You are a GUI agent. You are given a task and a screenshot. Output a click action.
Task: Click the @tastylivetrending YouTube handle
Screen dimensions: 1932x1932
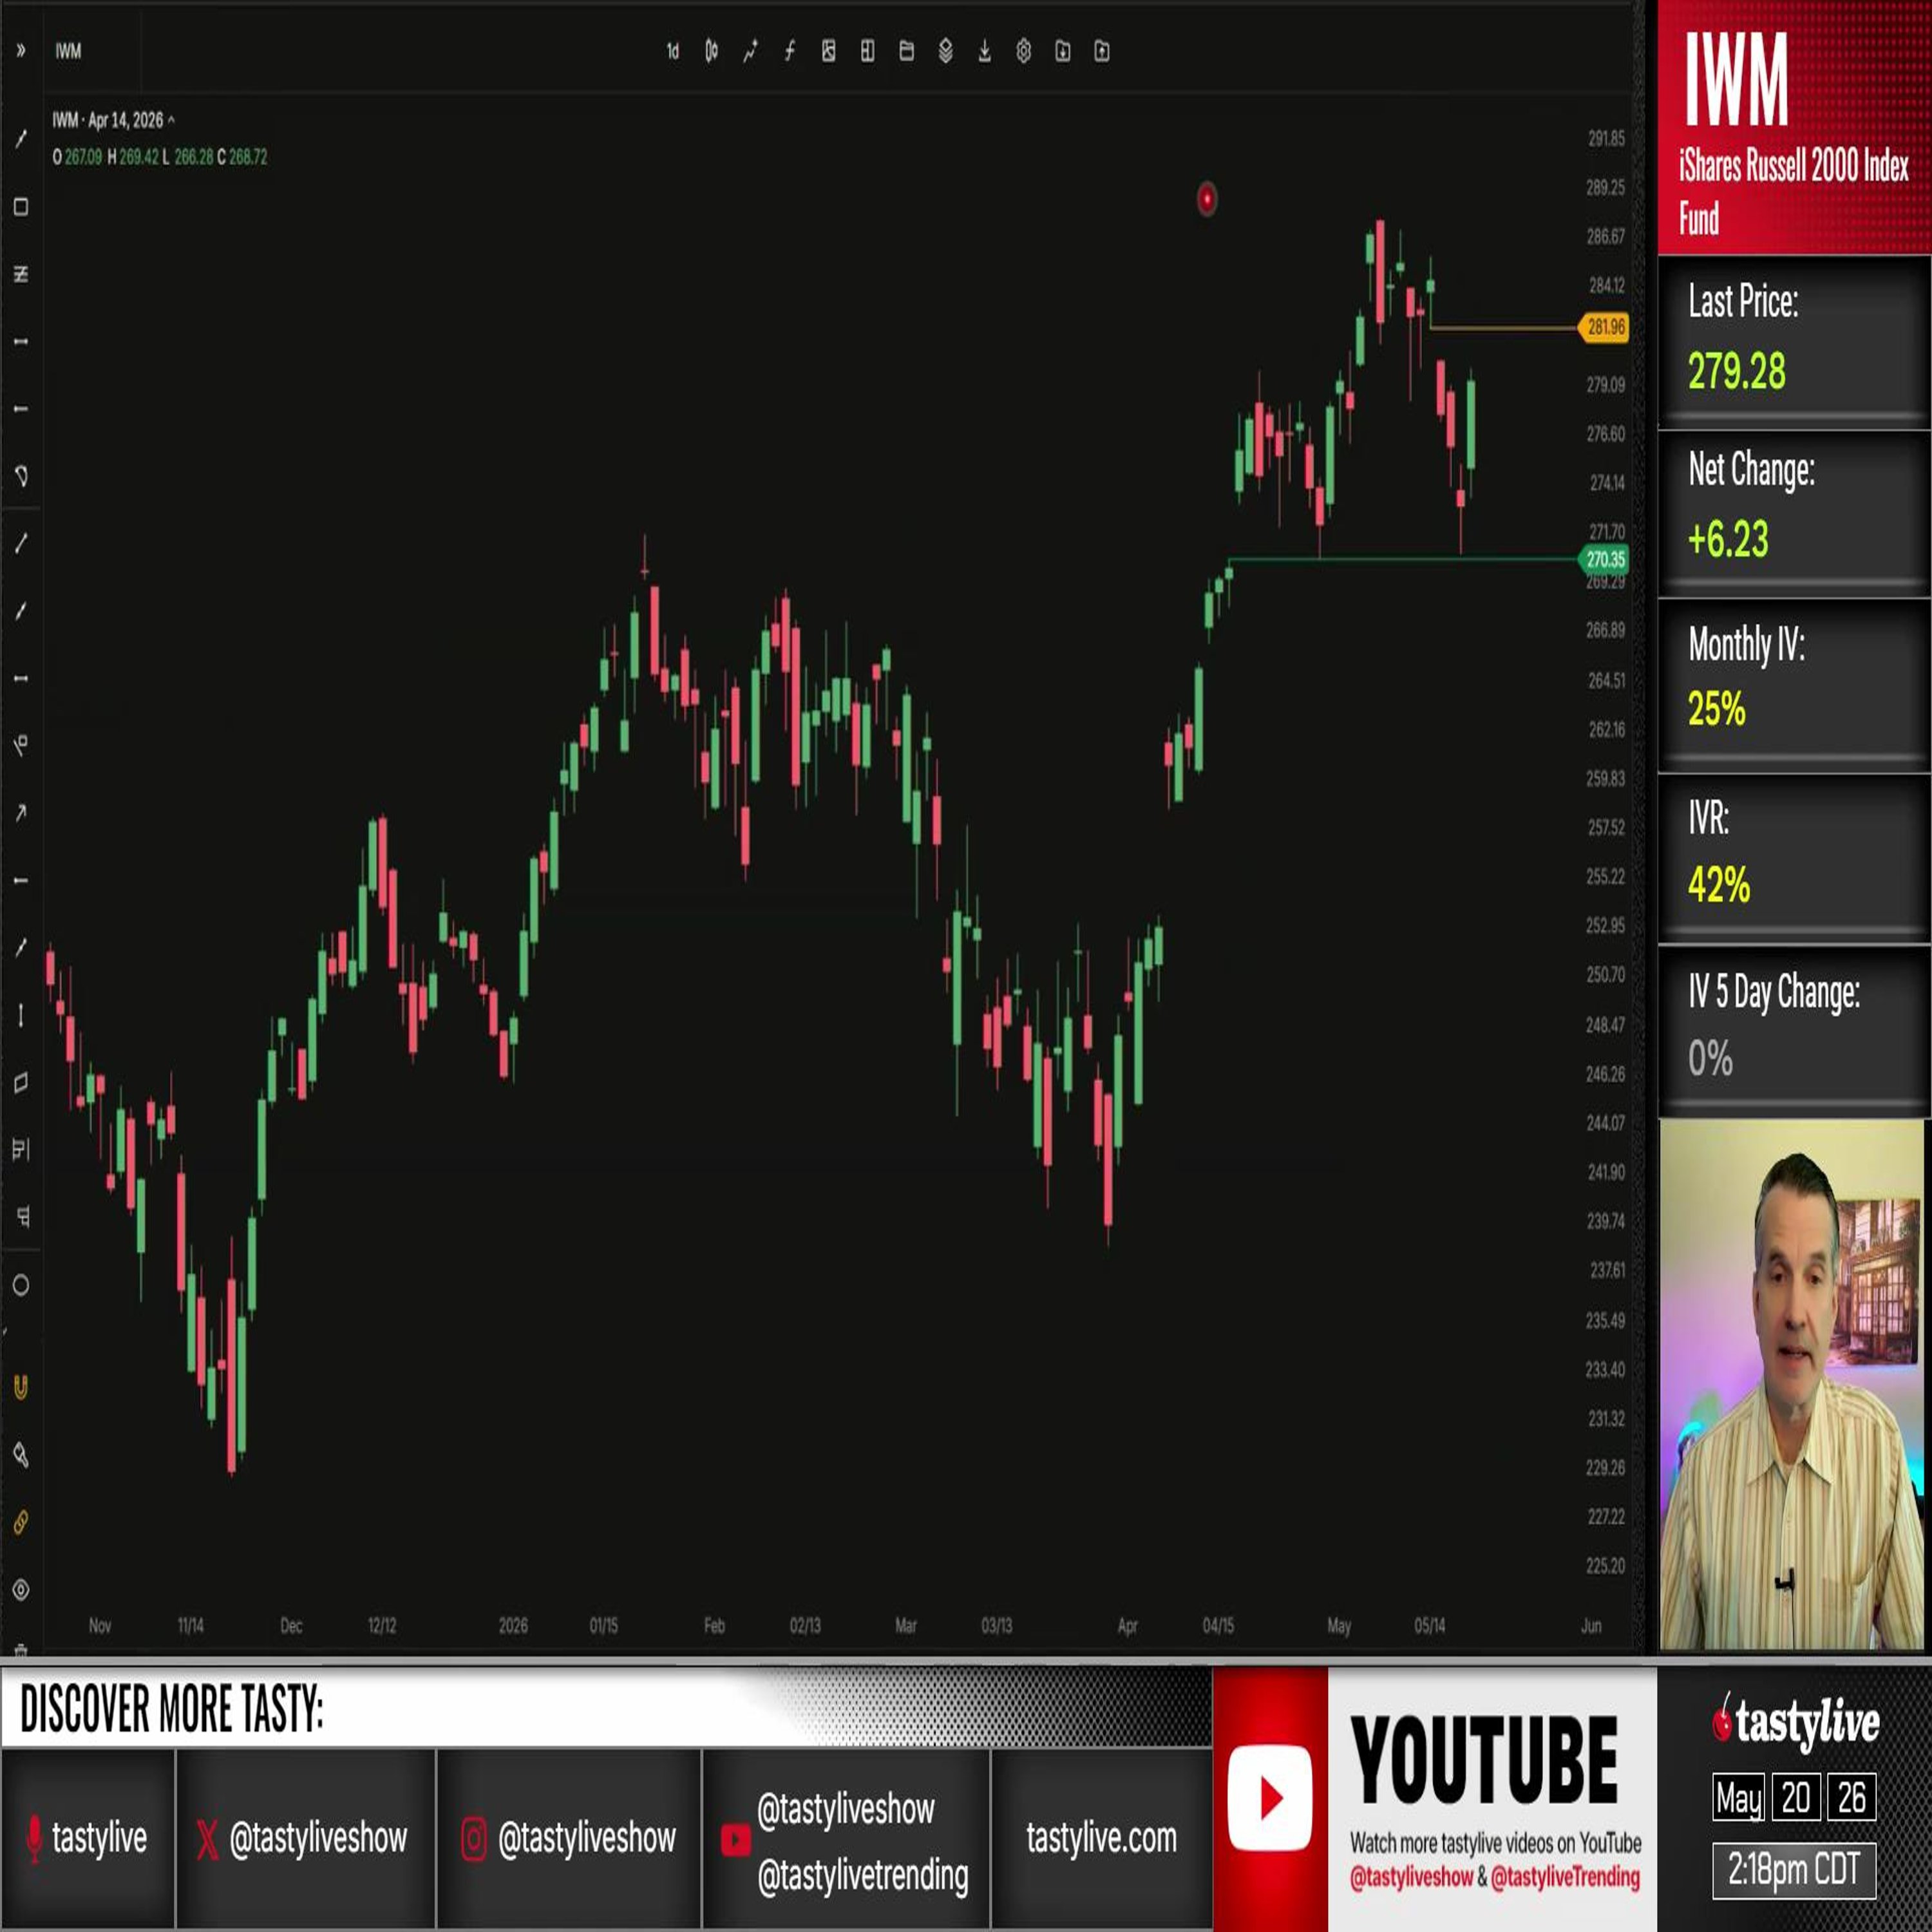(x=862, y=1875)
